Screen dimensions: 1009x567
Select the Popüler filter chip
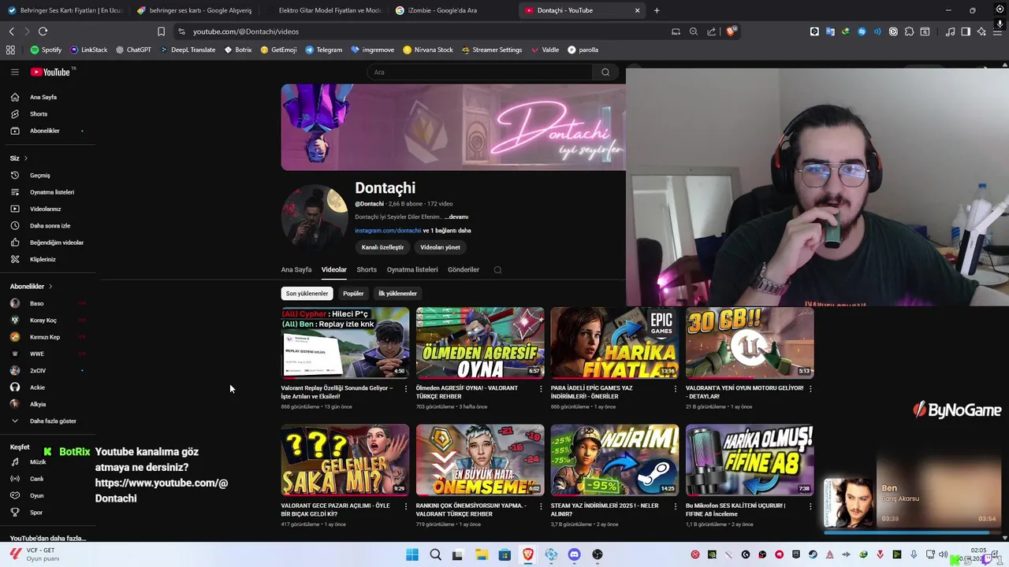[353, 293]
